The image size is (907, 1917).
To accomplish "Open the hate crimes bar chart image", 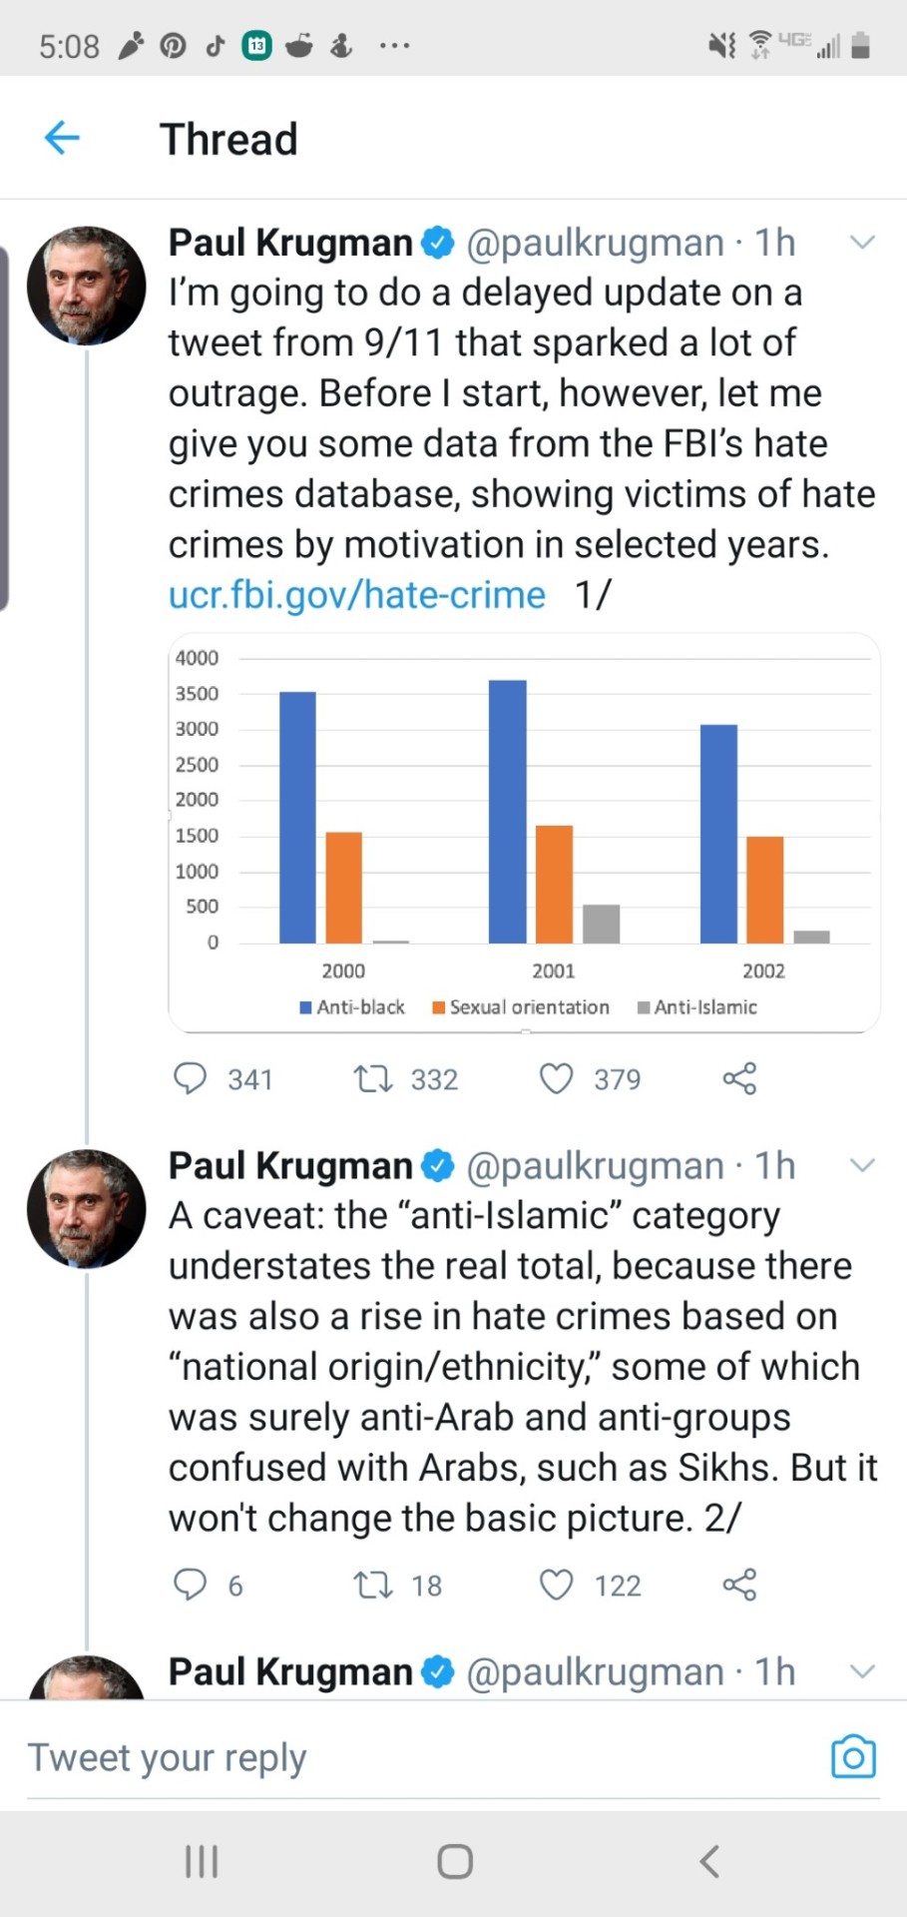I will point(524,832).
